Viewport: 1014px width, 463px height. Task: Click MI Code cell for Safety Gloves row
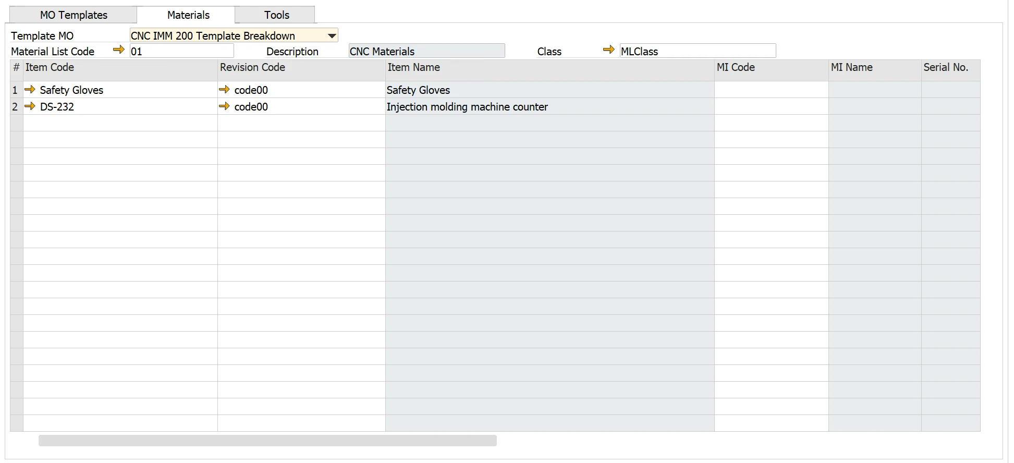[771, 90]
